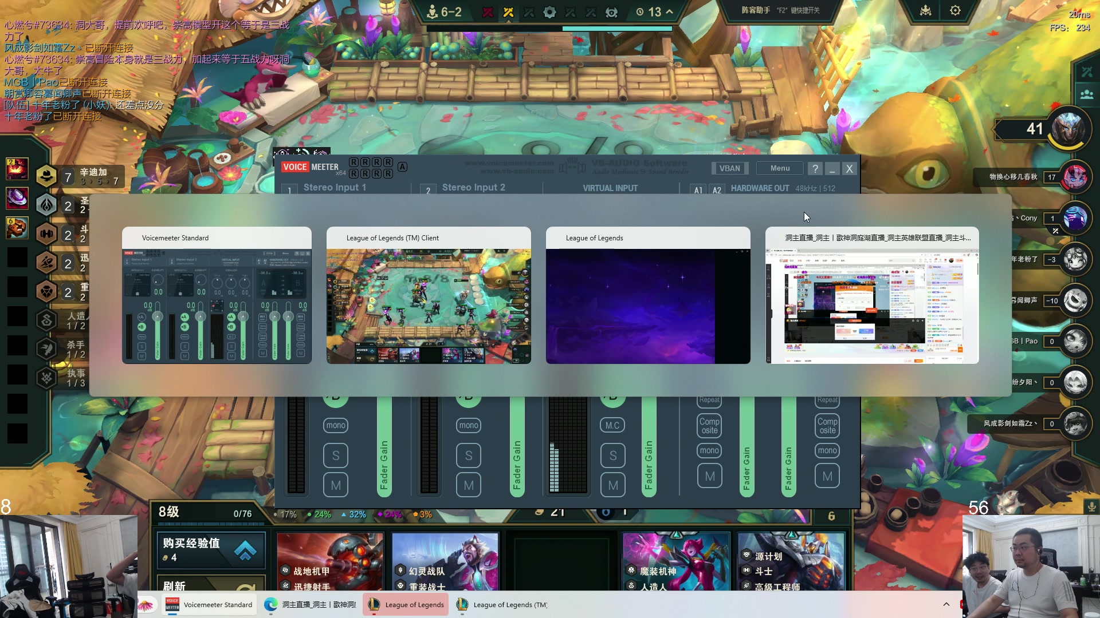
Task: Click the top item icon in left item column
Action: tap(17, 169)
